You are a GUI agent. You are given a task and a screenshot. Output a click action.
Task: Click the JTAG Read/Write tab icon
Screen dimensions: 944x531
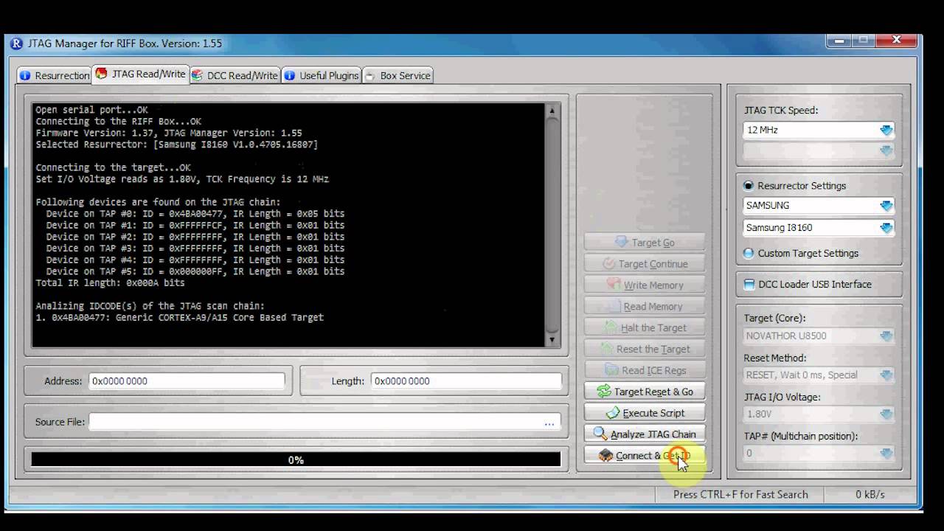click(x=101, y=73)
